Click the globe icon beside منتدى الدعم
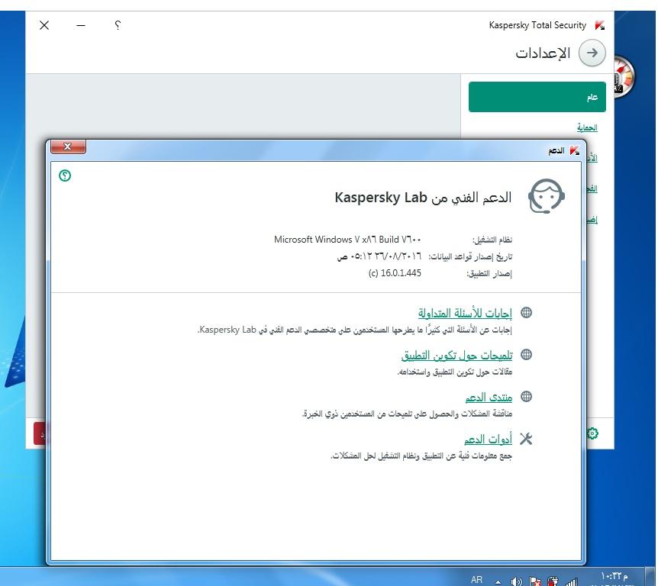Screen dimensions: 658x586 [x=526, y=397]
